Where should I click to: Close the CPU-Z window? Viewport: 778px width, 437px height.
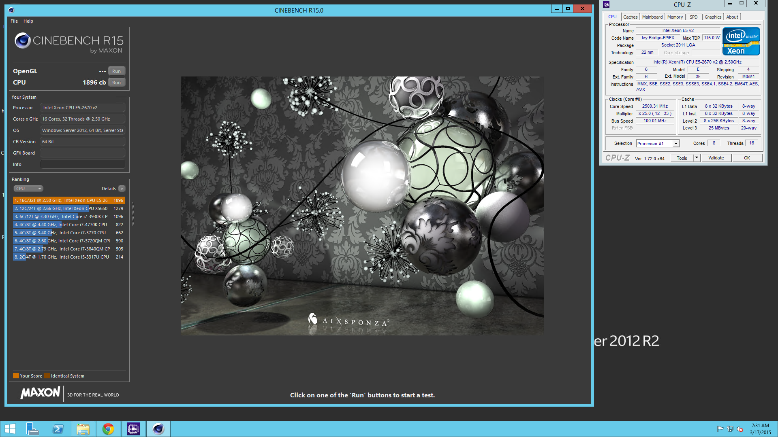(756, 4)
